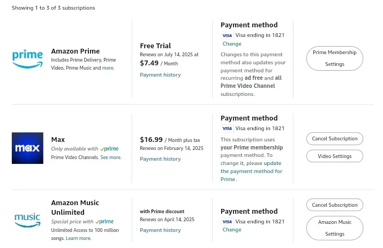Viewport: 383px width, 248px height.
Task: Click Visa card icon in Music Unlimited row
Action: [227, 222]
